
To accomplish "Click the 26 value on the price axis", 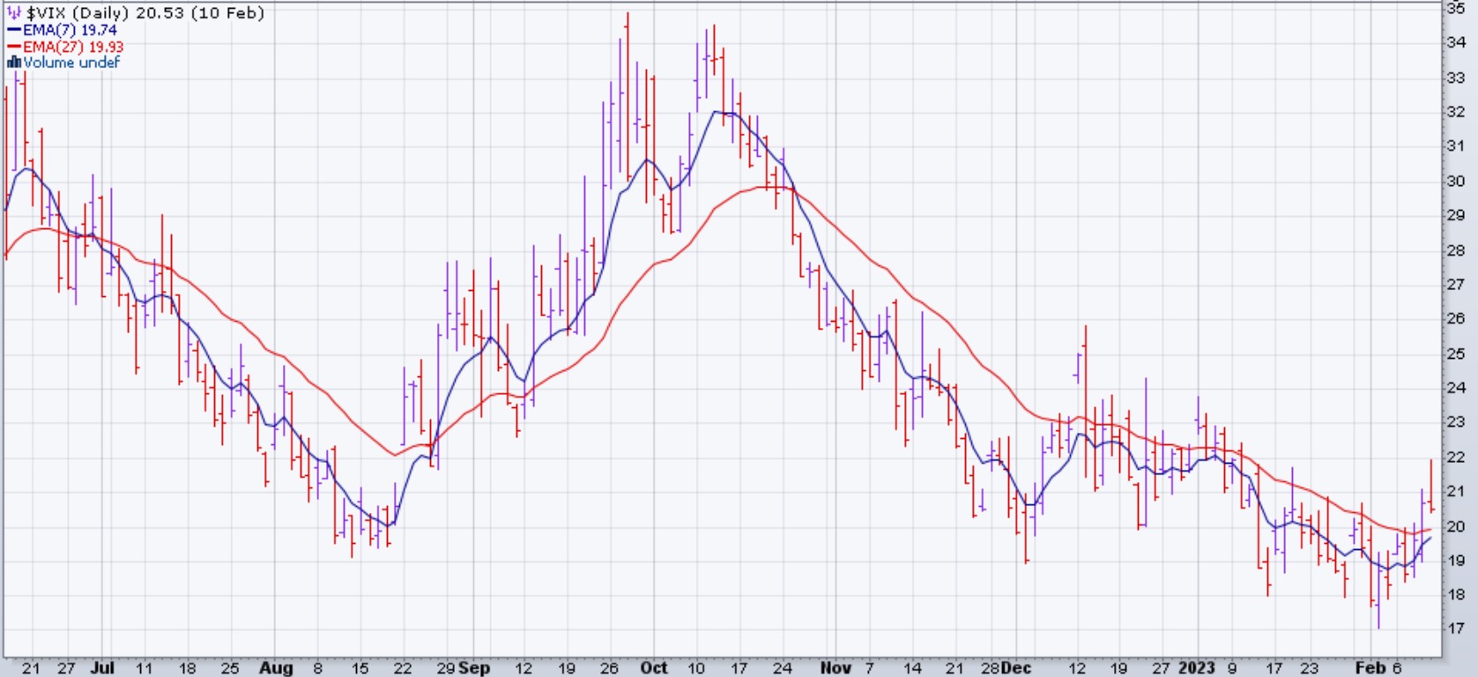I will point(1455,318).
